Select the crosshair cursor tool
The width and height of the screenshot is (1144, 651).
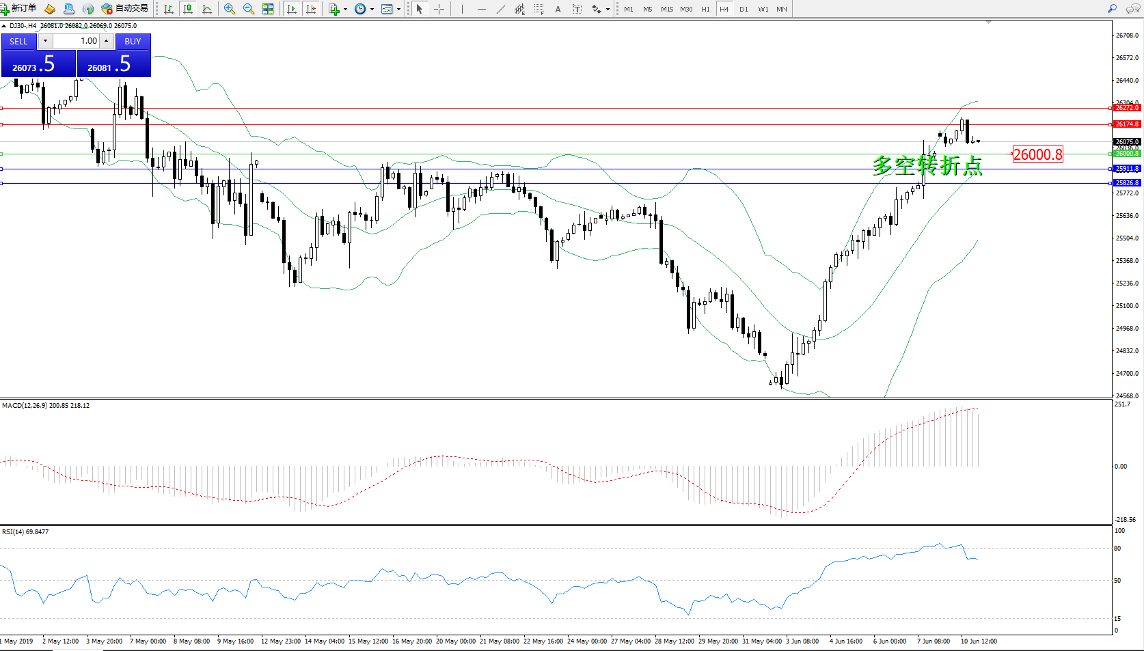(x=439, y=9)
